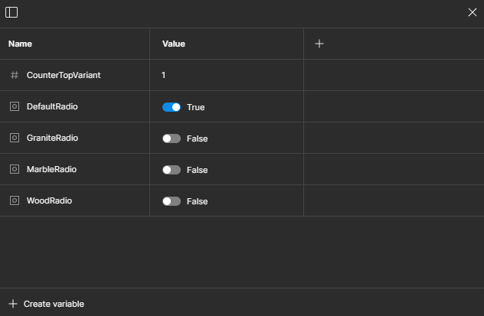The image size is (484, 316).
Task: Click the boolean icon next to MarbleRadio
Action: 15,169
